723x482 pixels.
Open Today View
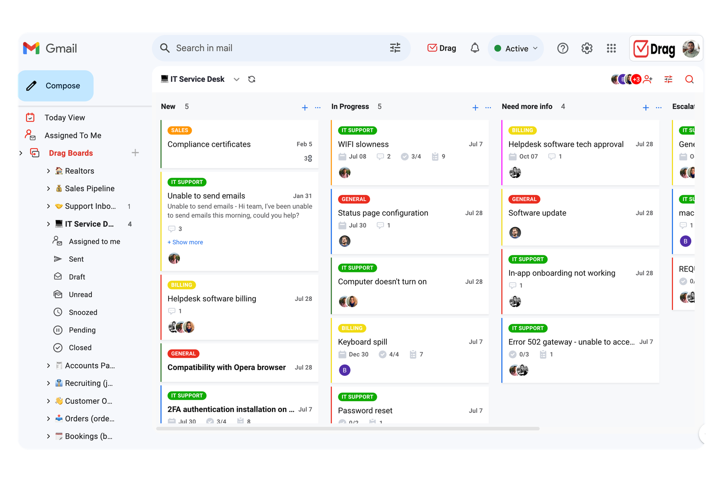tap(65, 117)
